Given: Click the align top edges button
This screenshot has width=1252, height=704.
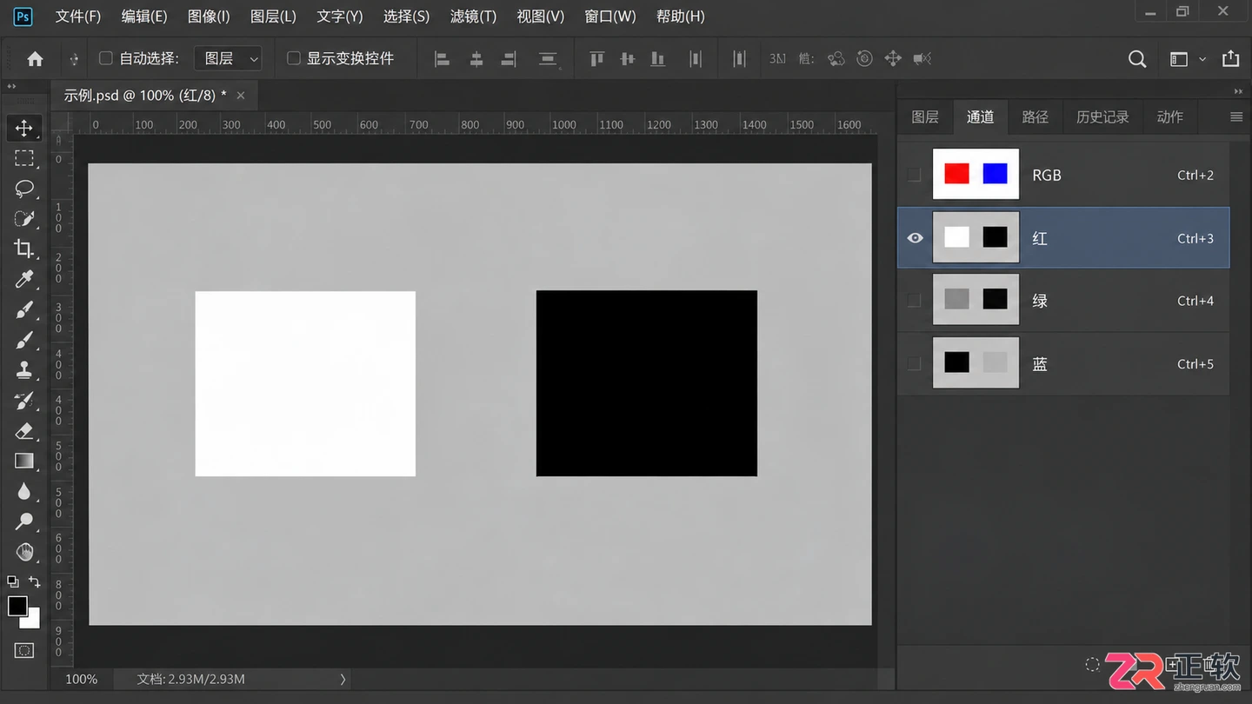Looking at the screenshot, I should tap(596, 58).
